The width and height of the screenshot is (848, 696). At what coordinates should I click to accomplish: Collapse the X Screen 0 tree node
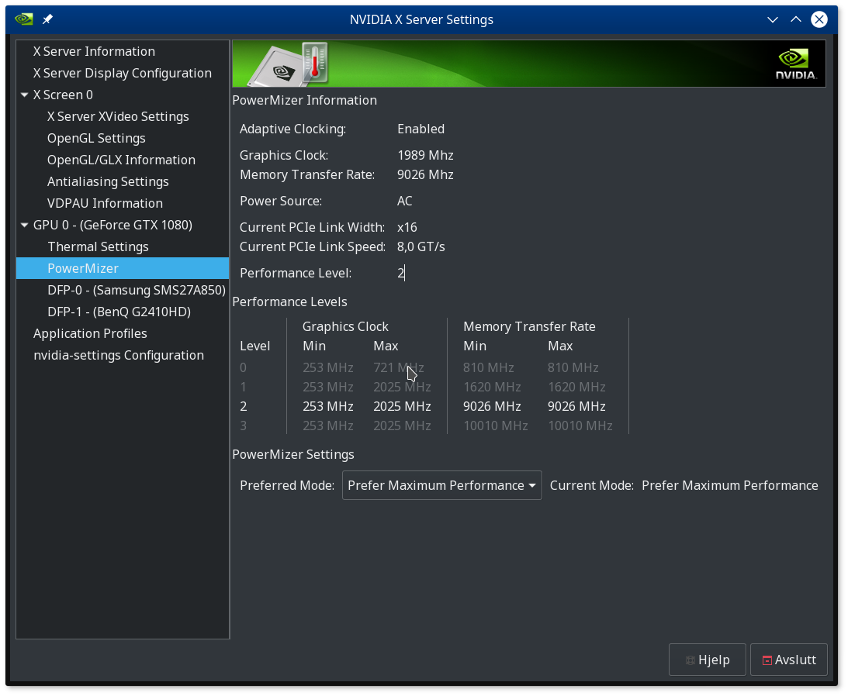click(x=24, y=95)
